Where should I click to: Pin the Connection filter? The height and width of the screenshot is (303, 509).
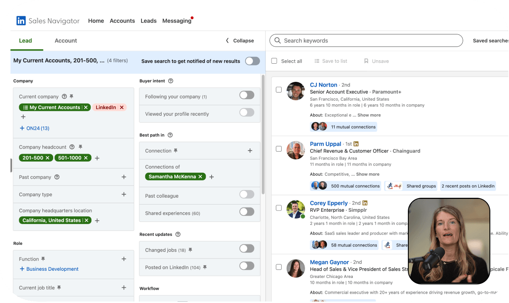175,150
